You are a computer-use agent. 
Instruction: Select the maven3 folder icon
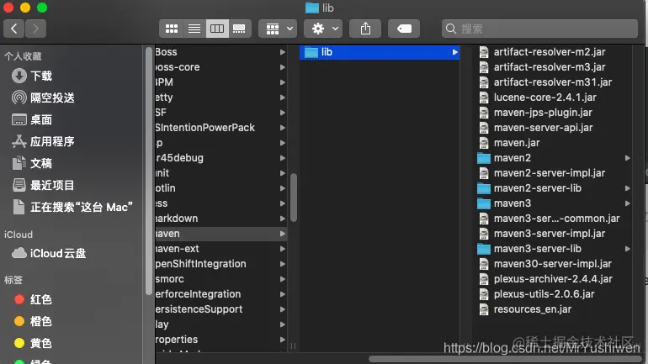point(484,203)
